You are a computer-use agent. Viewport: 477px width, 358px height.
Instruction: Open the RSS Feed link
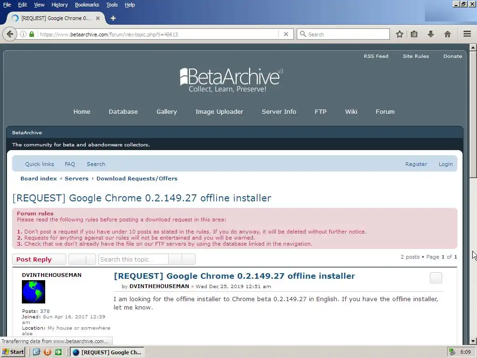[376, 56]
